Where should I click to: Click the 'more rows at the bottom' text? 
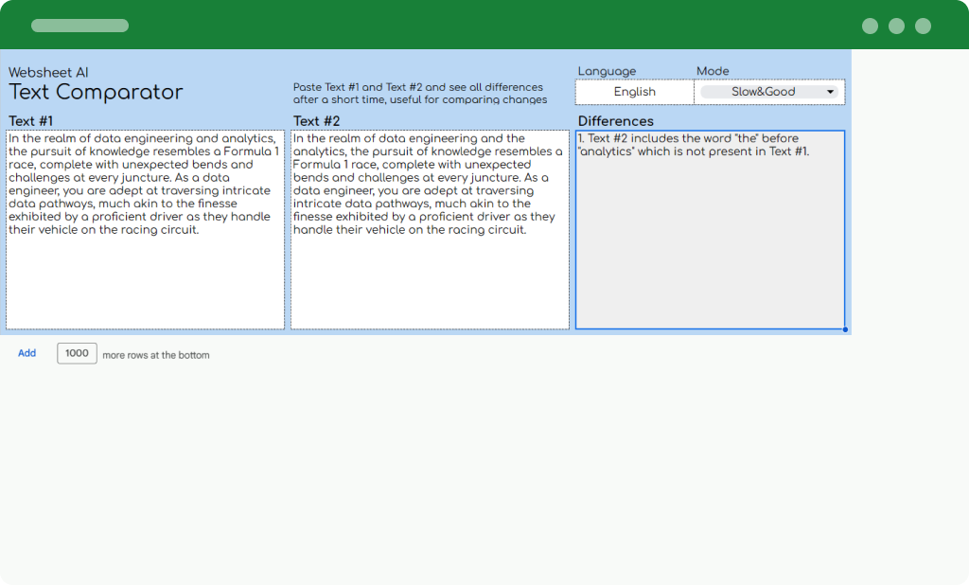(156, 355)
